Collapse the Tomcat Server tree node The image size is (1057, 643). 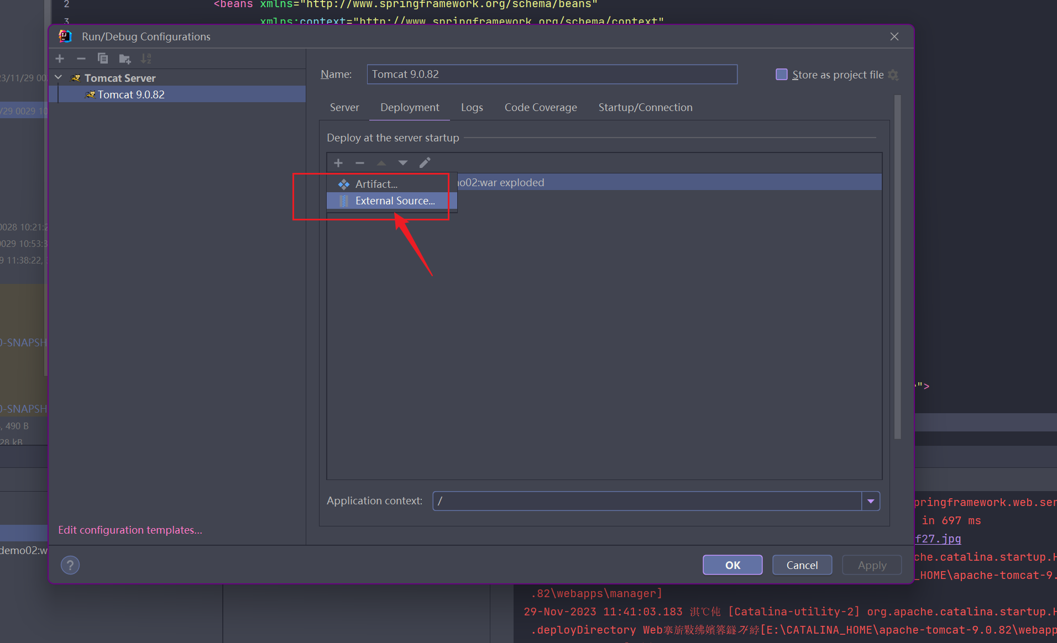[59, 77]
